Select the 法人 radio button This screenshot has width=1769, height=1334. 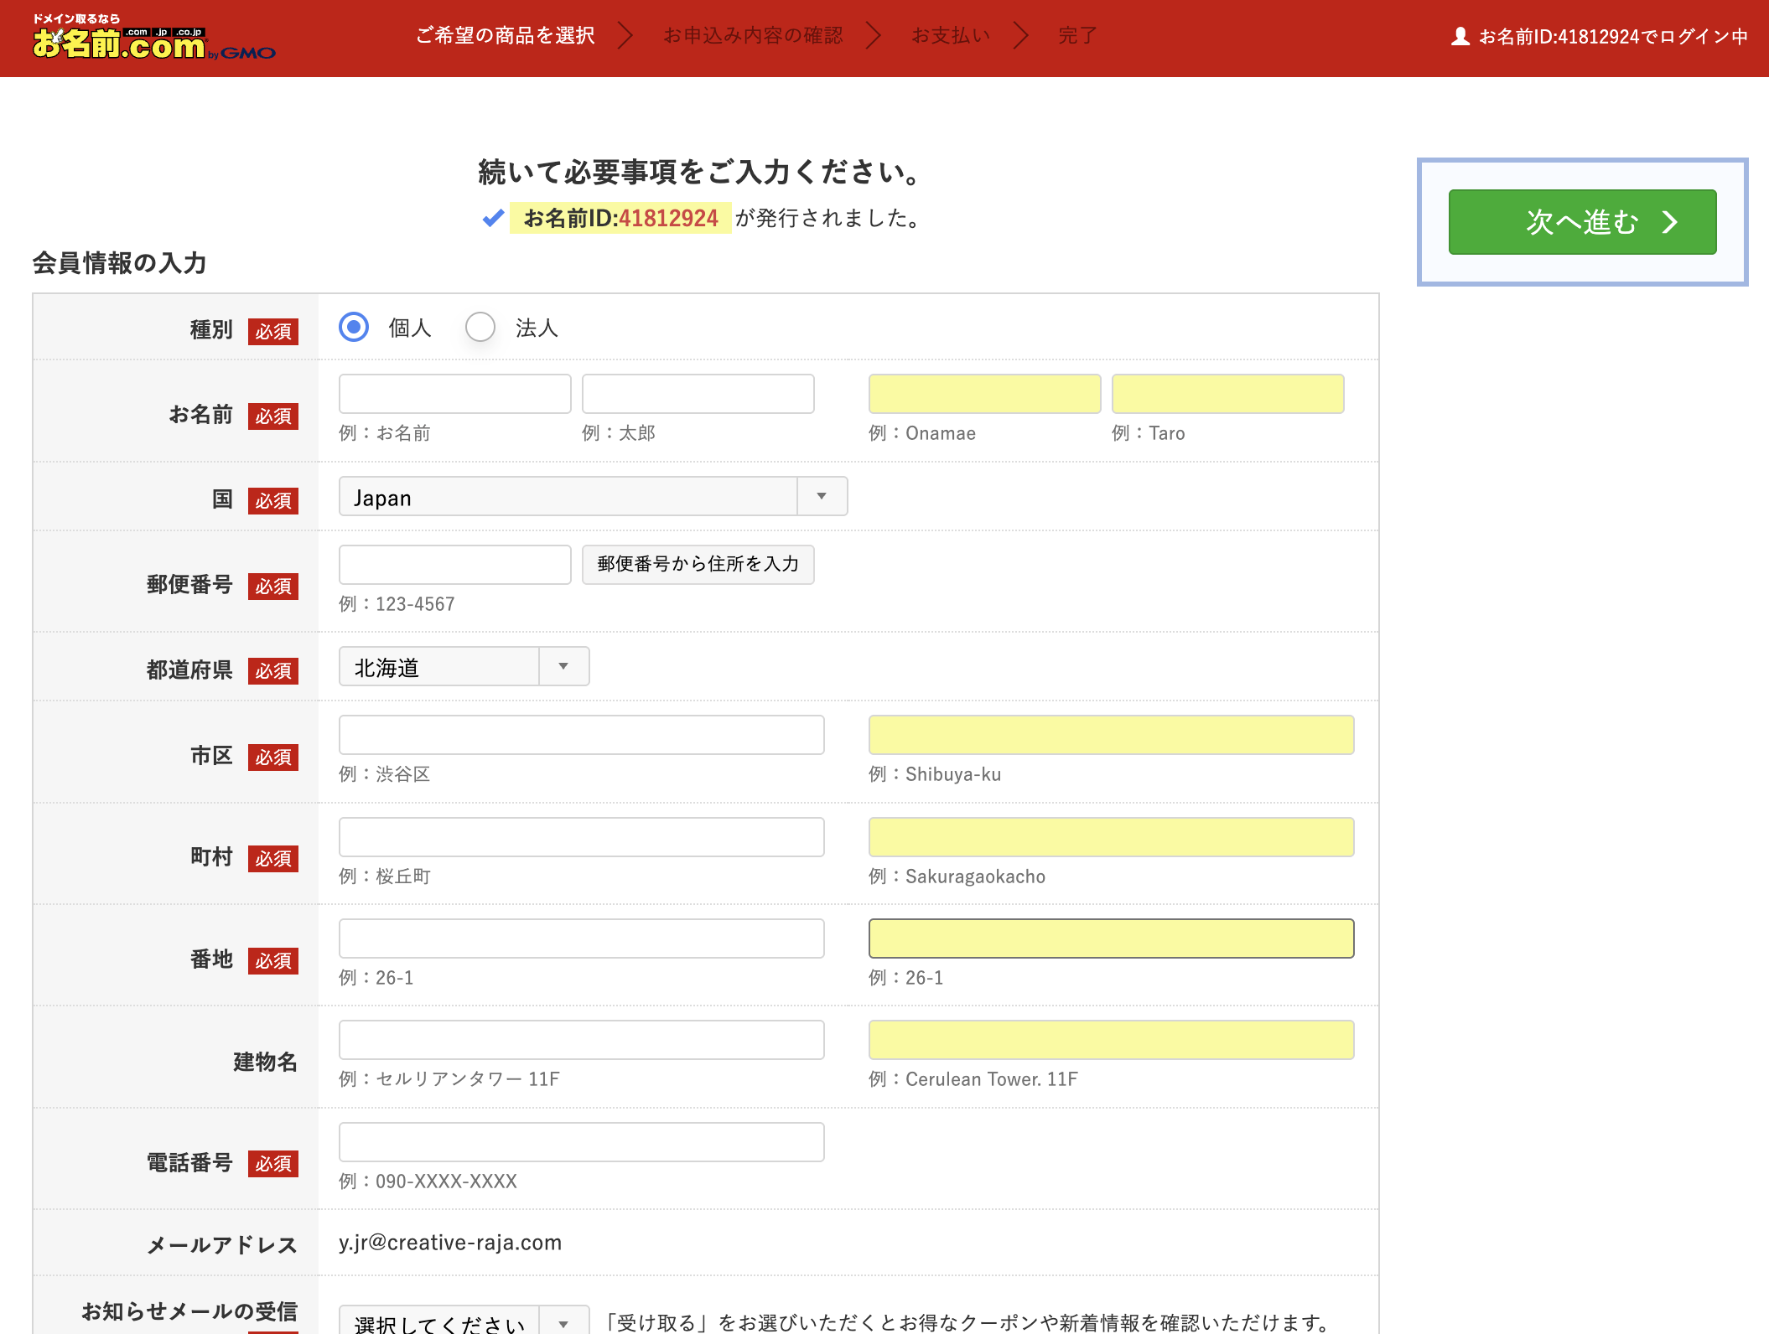[x=480, y=328]
